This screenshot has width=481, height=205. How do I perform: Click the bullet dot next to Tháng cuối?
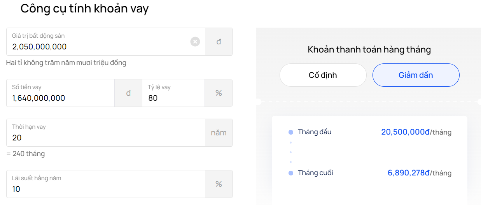(x=290, y=173)
